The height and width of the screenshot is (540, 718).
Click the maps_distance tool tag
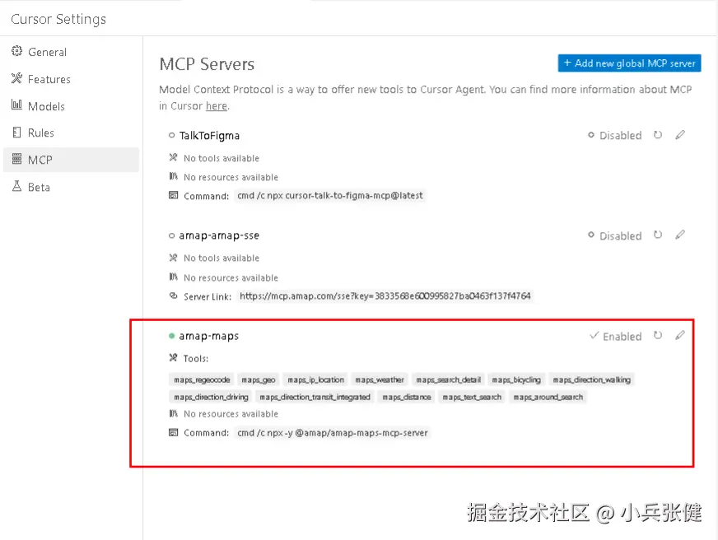[407, 397]
